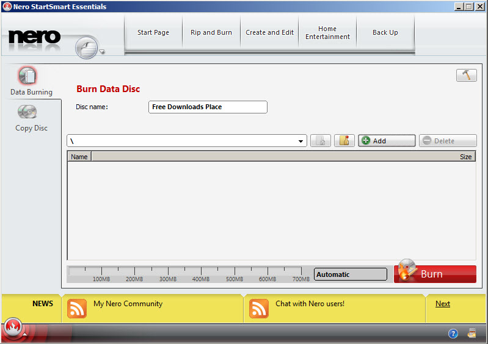Click the Nero round document launcher icon
This screenshot has height=344, width=488.
pos(87,48)
